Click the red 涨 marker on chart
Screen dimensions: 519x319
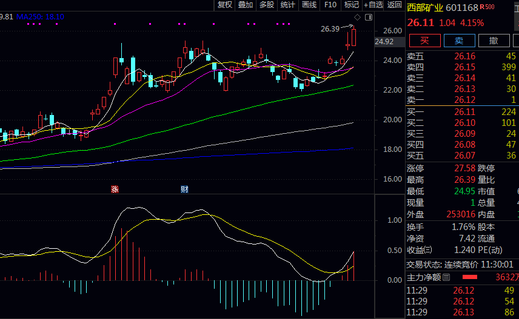[114, 189]
